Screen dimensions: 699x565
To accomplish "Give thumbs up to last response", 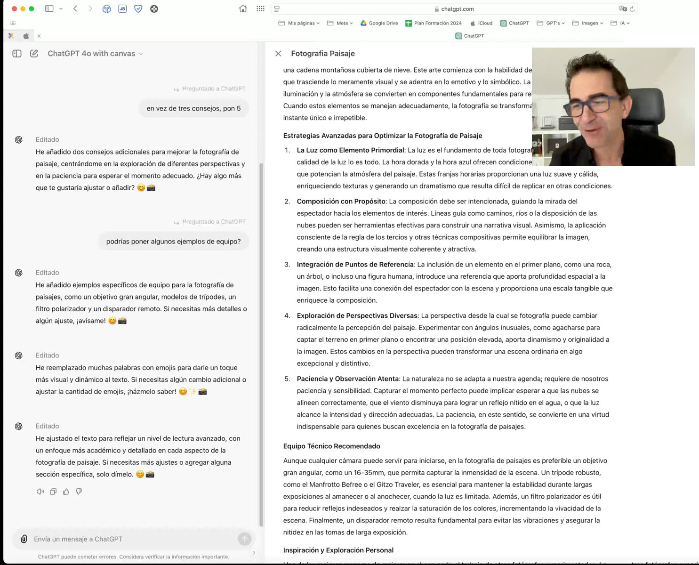I will pyautogui.click(x=66, y=492).
